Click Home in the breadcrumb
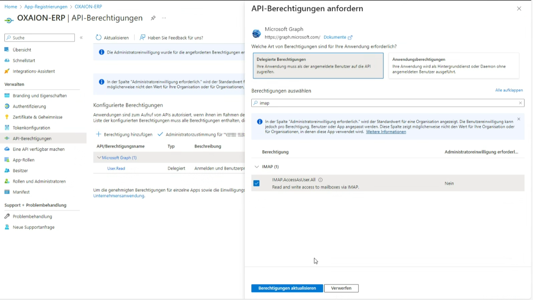The height and width of the screenshot is (300, 533). pyautogui.click(x=11, y=6)
